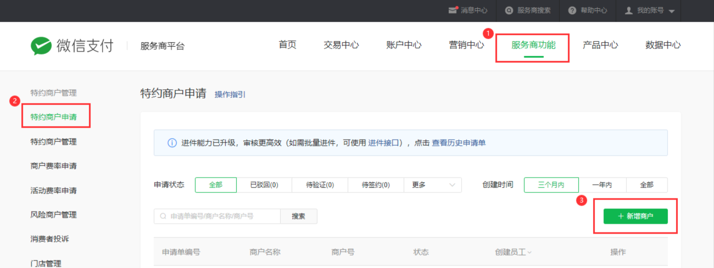714x268 pixels.
Task: Click the 商户号 column header
Action: tap(343, 253)
